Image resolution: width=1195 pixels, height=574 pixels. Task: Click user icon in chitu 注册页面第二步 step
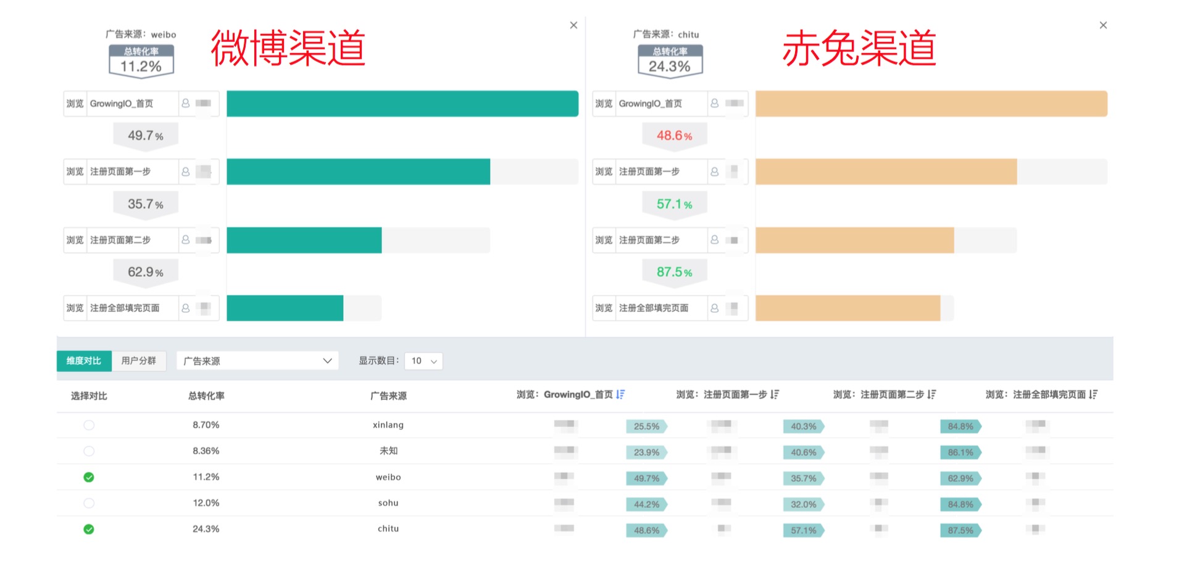pos(714,239)
